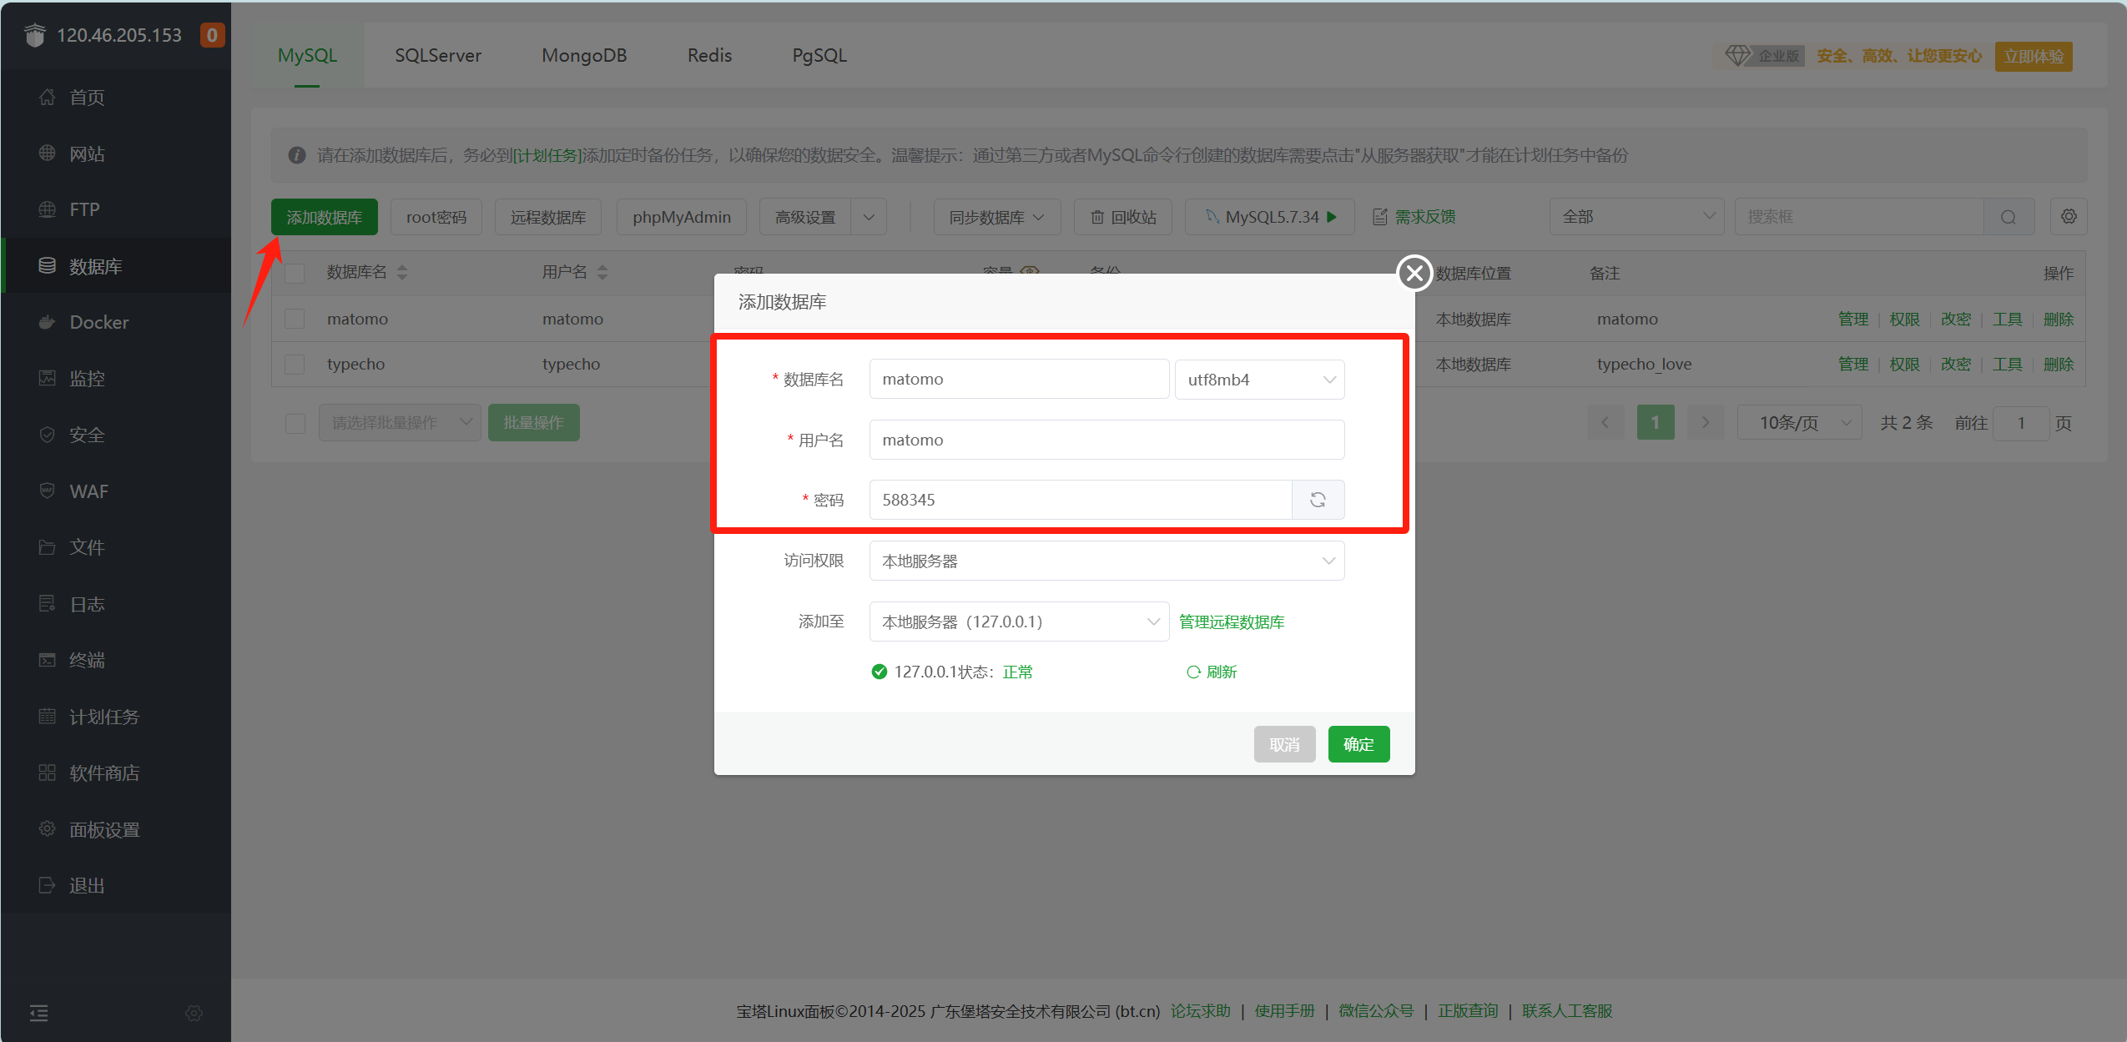Viewport: 2127px width, 1042px height.
Task: Click the regenerate password refresh icon
Action: pos(1318,500)
